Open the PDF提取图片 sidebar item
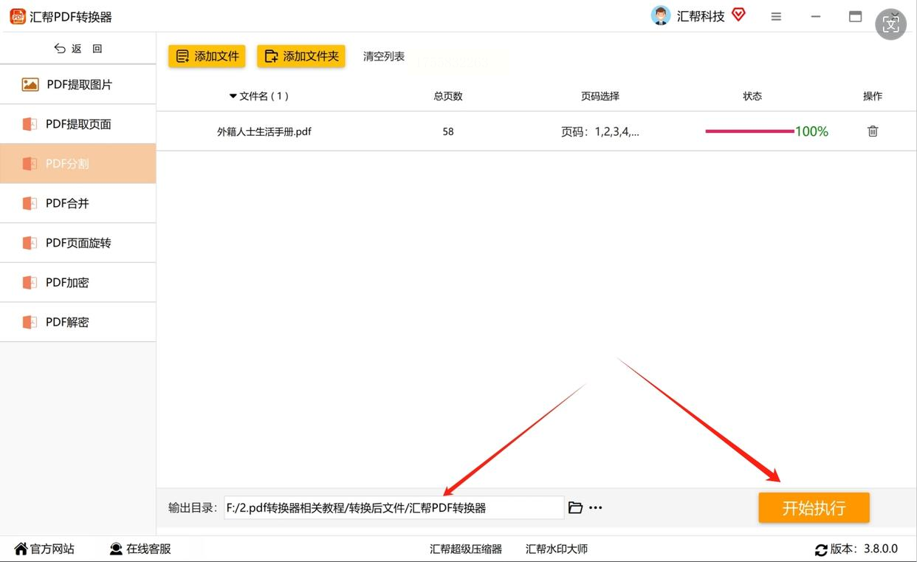Screen dimensions: 917x562 click(x=78, y=84)
